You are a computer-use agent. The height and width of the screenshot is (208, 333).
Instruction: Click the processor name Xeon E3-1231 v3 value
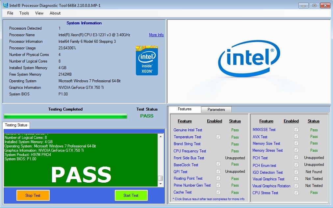tap(94, 35)
